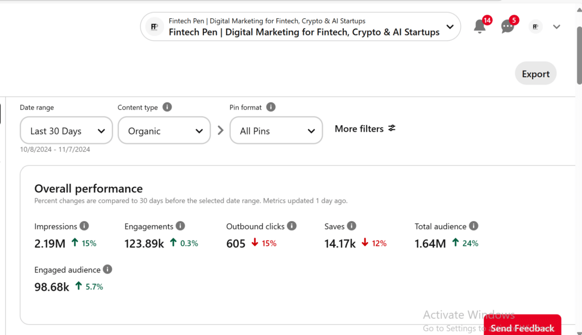Open the notifications bell

(x=480, y=27)
